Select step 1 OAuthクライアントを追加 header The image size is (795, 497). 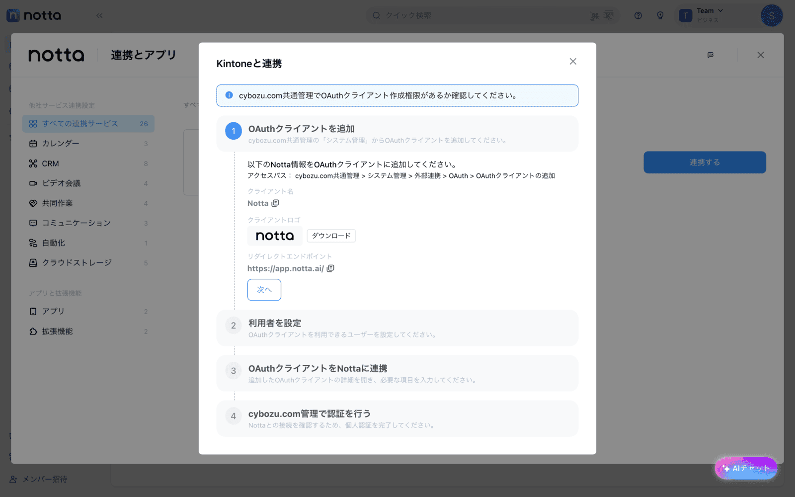[x=397, y=134]
